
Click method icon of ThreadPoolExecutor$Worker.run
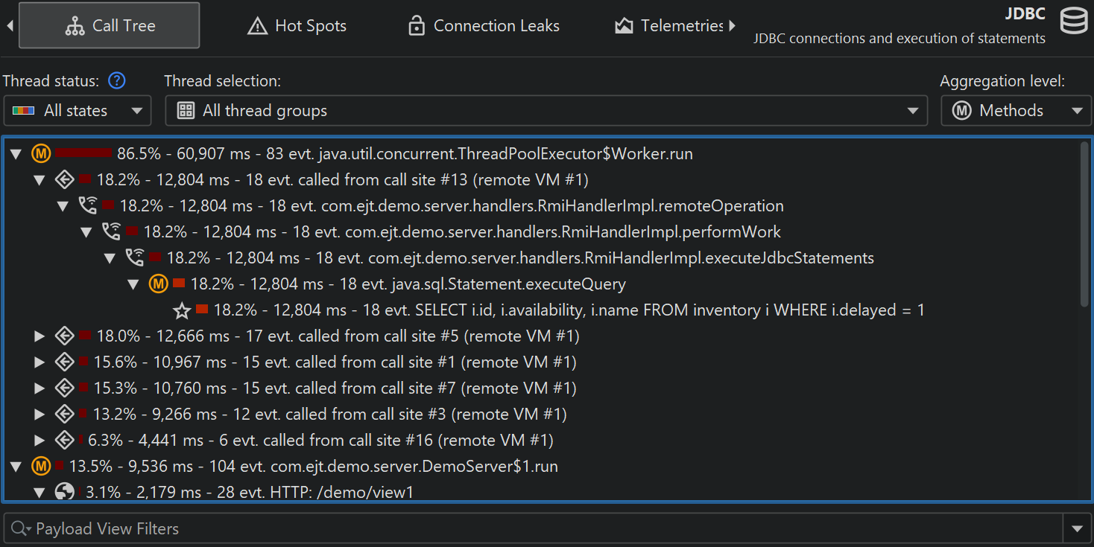pyautogui.click(x=41, y=154)
